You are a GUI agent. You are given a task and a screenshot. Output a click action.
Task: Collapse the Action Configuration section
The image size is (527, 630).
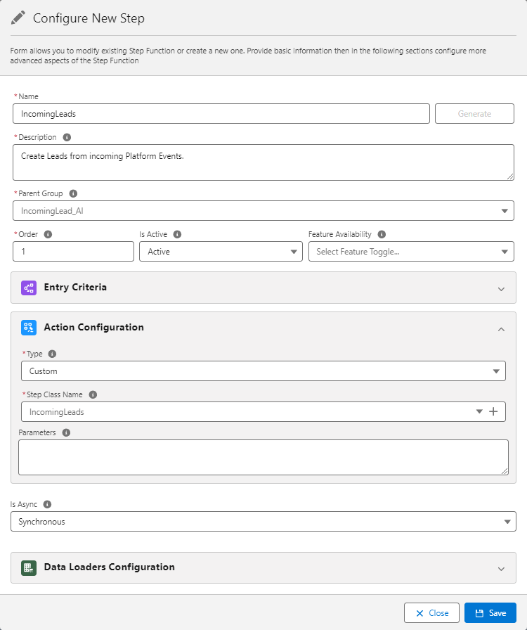coord(501,328)
